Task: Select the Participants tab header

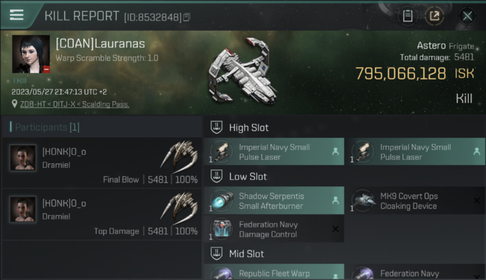Action: (x=45, y=127)
